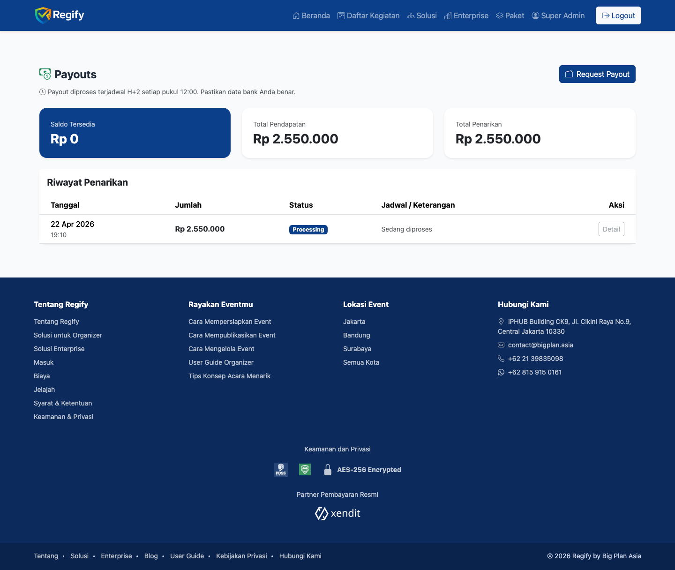675x570 pixels.
Task: Select the Bandung location link
Action: 356,335
